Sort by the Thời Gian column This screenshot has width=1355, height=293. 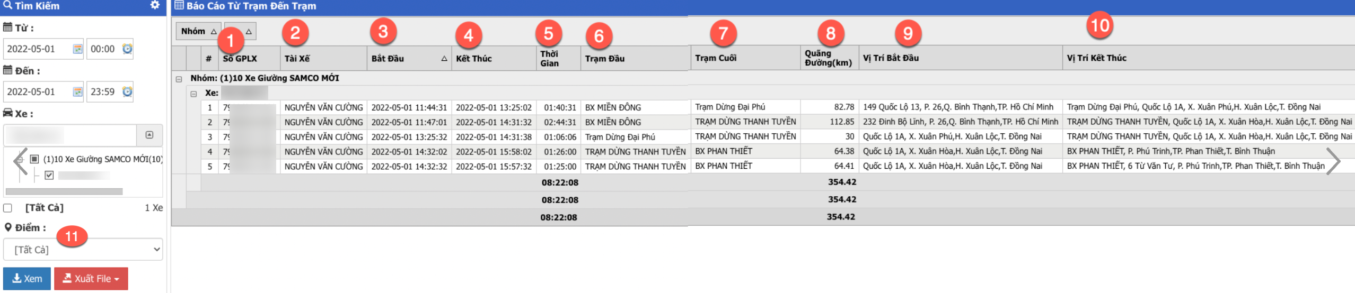(558, 59)
